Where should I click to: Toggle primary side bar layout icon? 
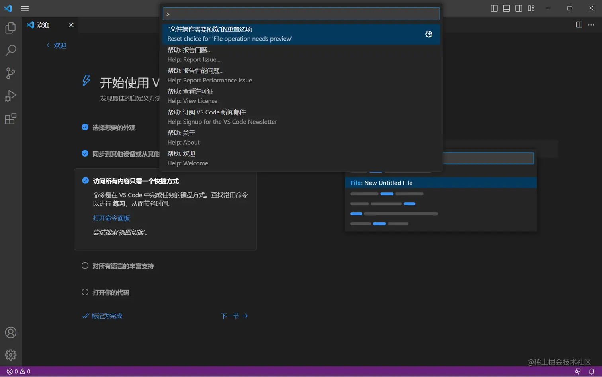[494, 8]
